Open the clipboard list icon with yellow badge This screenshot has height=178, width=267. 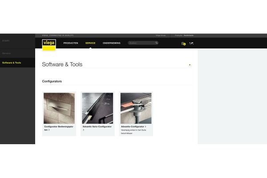pyautogui.click(x=183, y=44)
